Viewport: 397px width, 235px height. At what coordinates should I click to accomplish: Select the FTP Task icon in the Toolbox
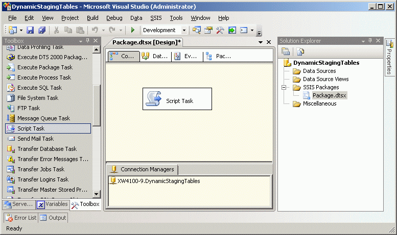[11, 108]
